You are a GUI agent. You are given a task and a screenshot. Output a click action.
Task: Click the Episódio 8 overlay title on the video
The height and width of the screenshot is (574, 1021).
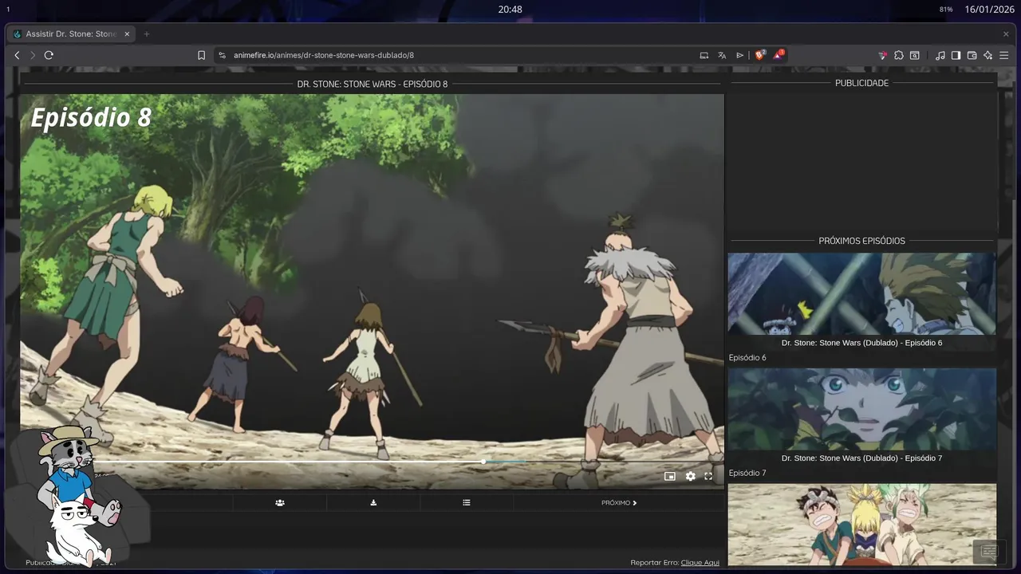91,117
